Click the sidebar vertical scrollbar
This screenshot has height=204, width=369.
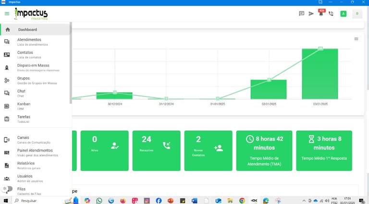point(71,63)
